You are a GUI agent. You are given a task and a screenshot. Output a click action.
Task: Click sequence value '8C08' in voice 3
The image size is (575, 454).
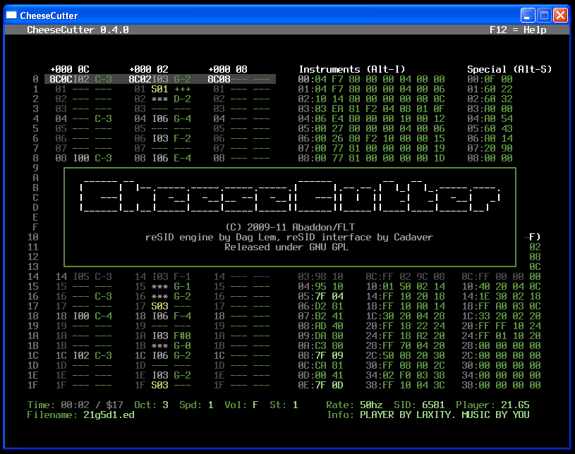[219, 79]
